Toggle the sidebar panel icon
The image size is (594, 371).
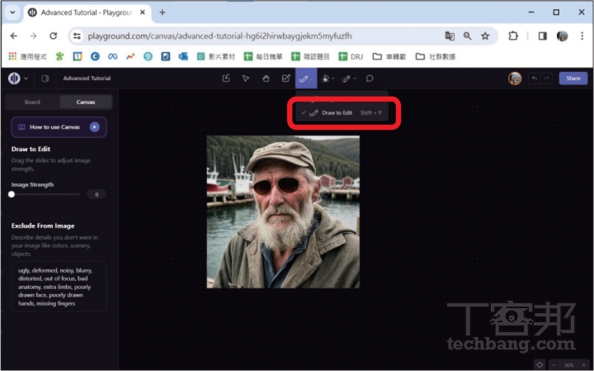point(45,78)
